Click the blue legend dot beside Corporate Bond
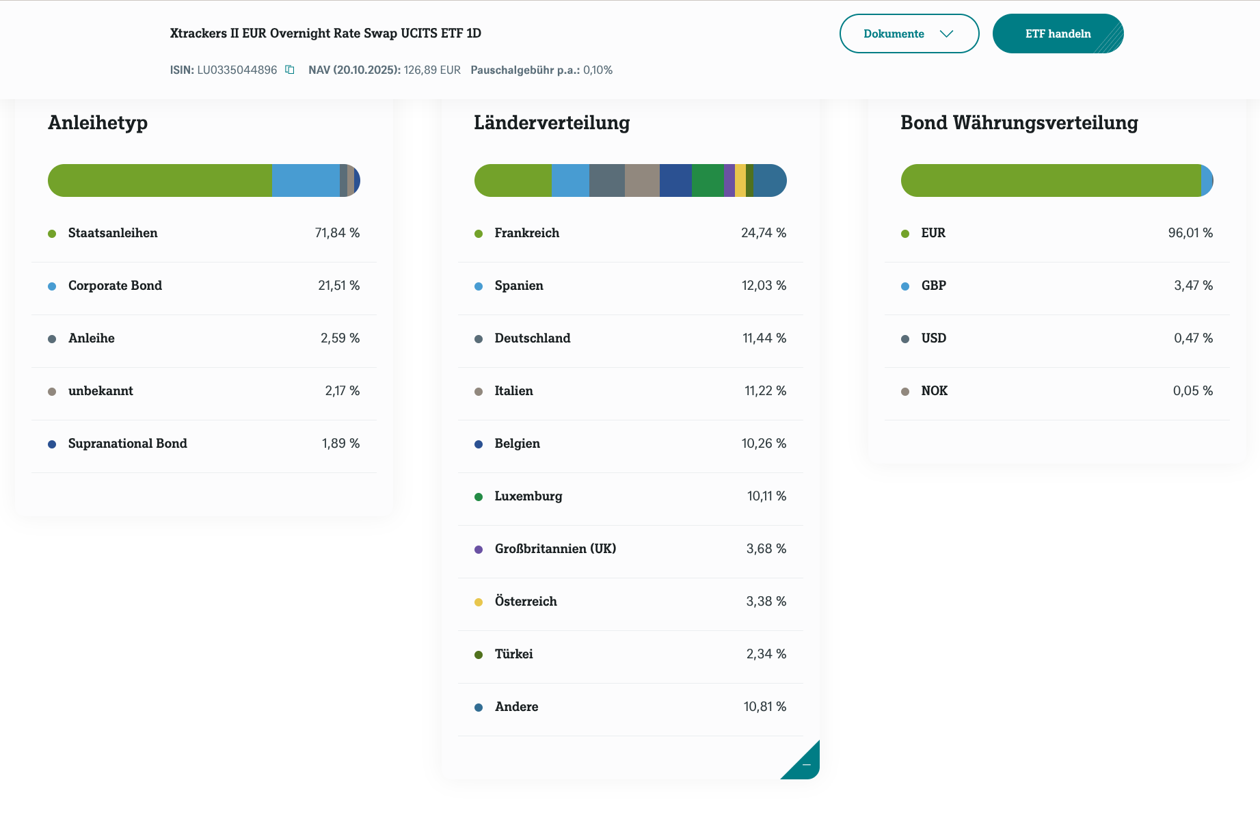1260x819 pixels. click(52, 286)
